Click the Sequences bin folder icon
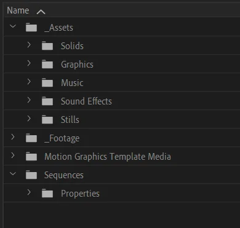 (31, 175)
